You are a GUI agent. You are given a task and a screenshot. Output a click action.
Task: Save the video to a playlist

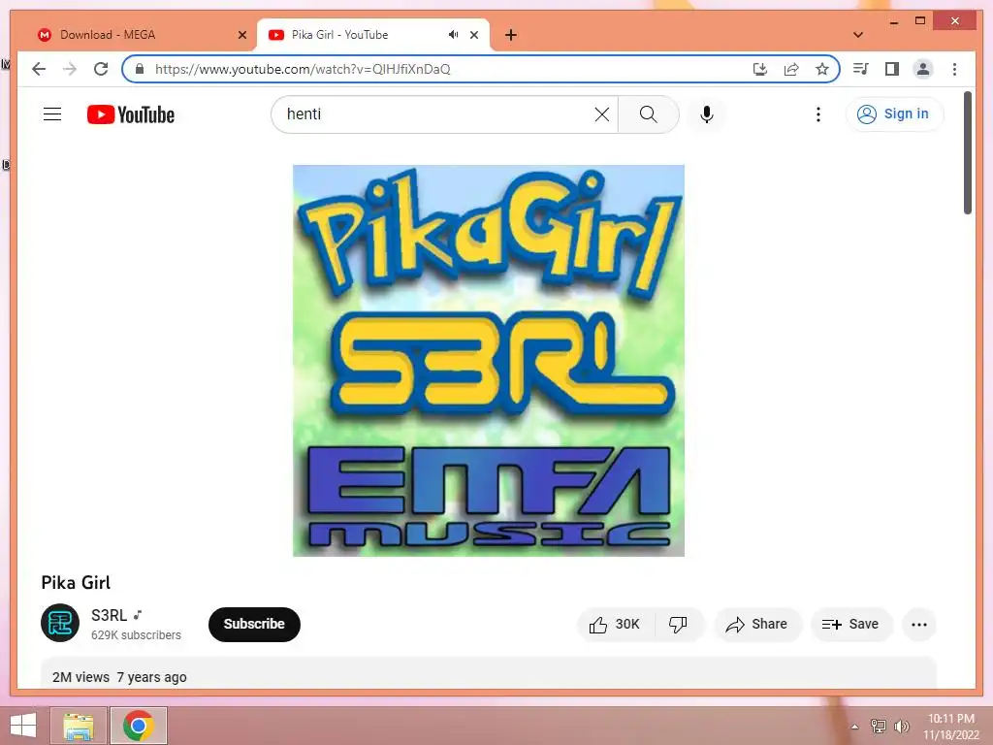(851, 625)
